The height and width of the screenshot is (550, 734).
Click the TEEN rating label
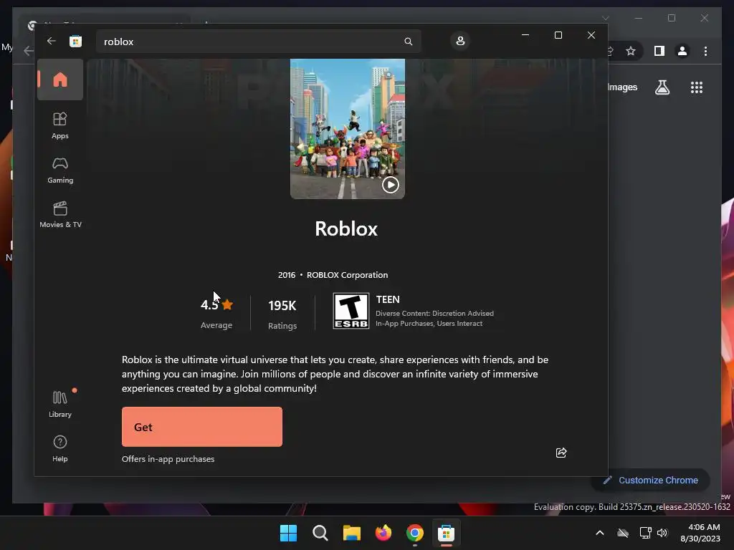pos(388,299)
